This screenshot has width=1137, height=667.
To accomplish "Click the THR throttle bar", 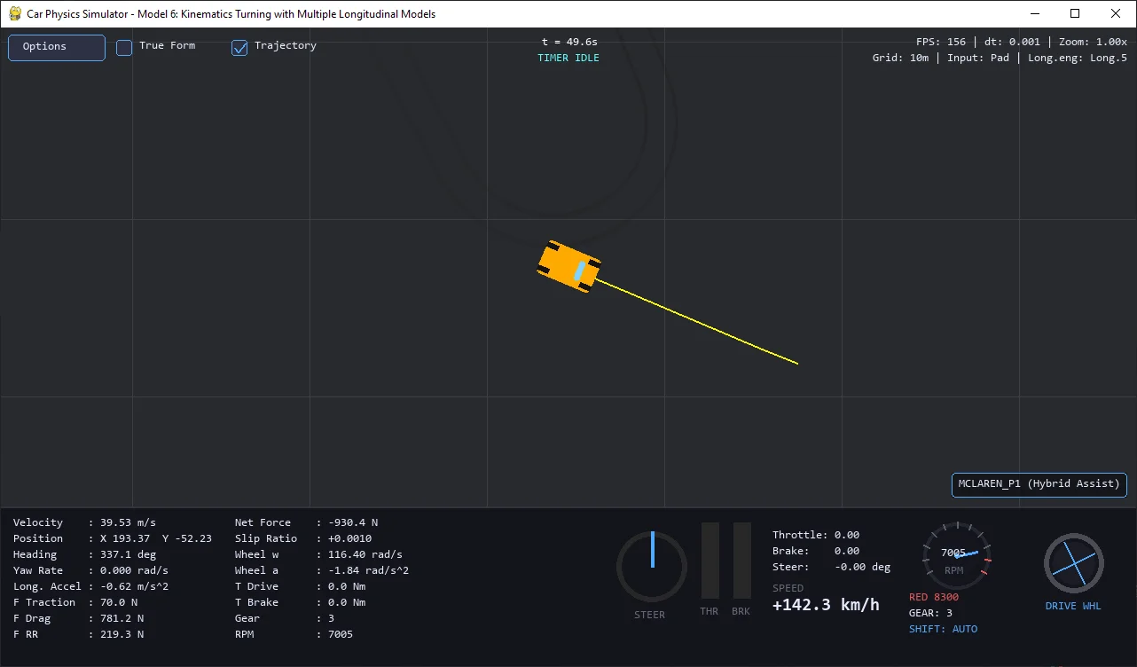I will (709, 559).
